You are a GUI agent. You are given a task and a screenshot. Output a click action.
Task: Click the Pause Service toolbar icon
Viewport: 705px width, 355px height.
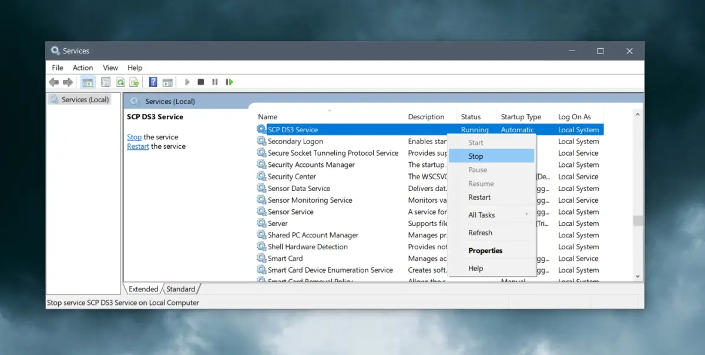coord(215,82)
